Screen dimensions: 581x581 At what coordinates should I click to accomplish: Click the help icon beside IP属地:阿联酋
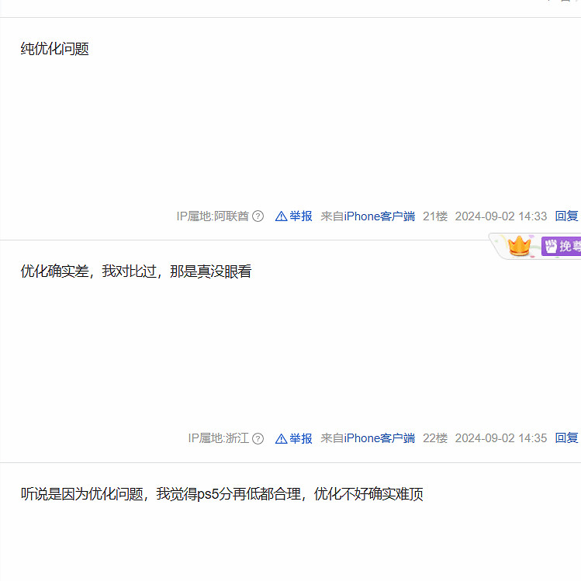[258, 216]
